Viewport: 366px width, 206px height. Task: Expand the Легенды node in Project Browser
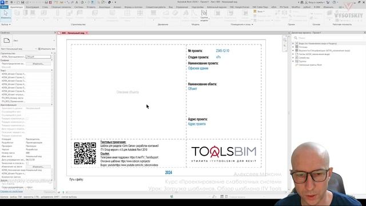293,47
